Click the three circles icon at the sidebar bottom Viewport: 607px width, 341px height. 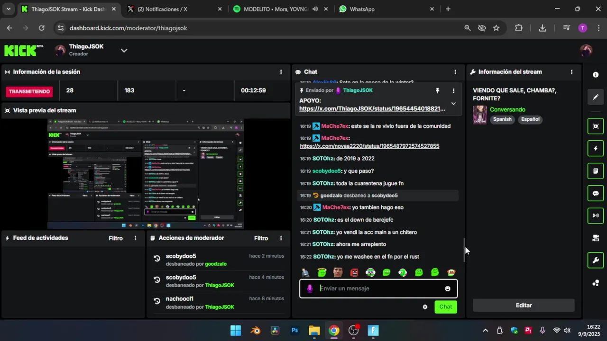coord(596,283)
